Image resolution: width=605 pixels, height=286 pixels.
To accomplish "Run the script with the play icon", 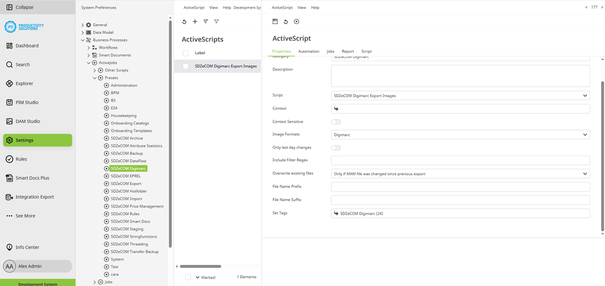I will (x=296, y=22).
